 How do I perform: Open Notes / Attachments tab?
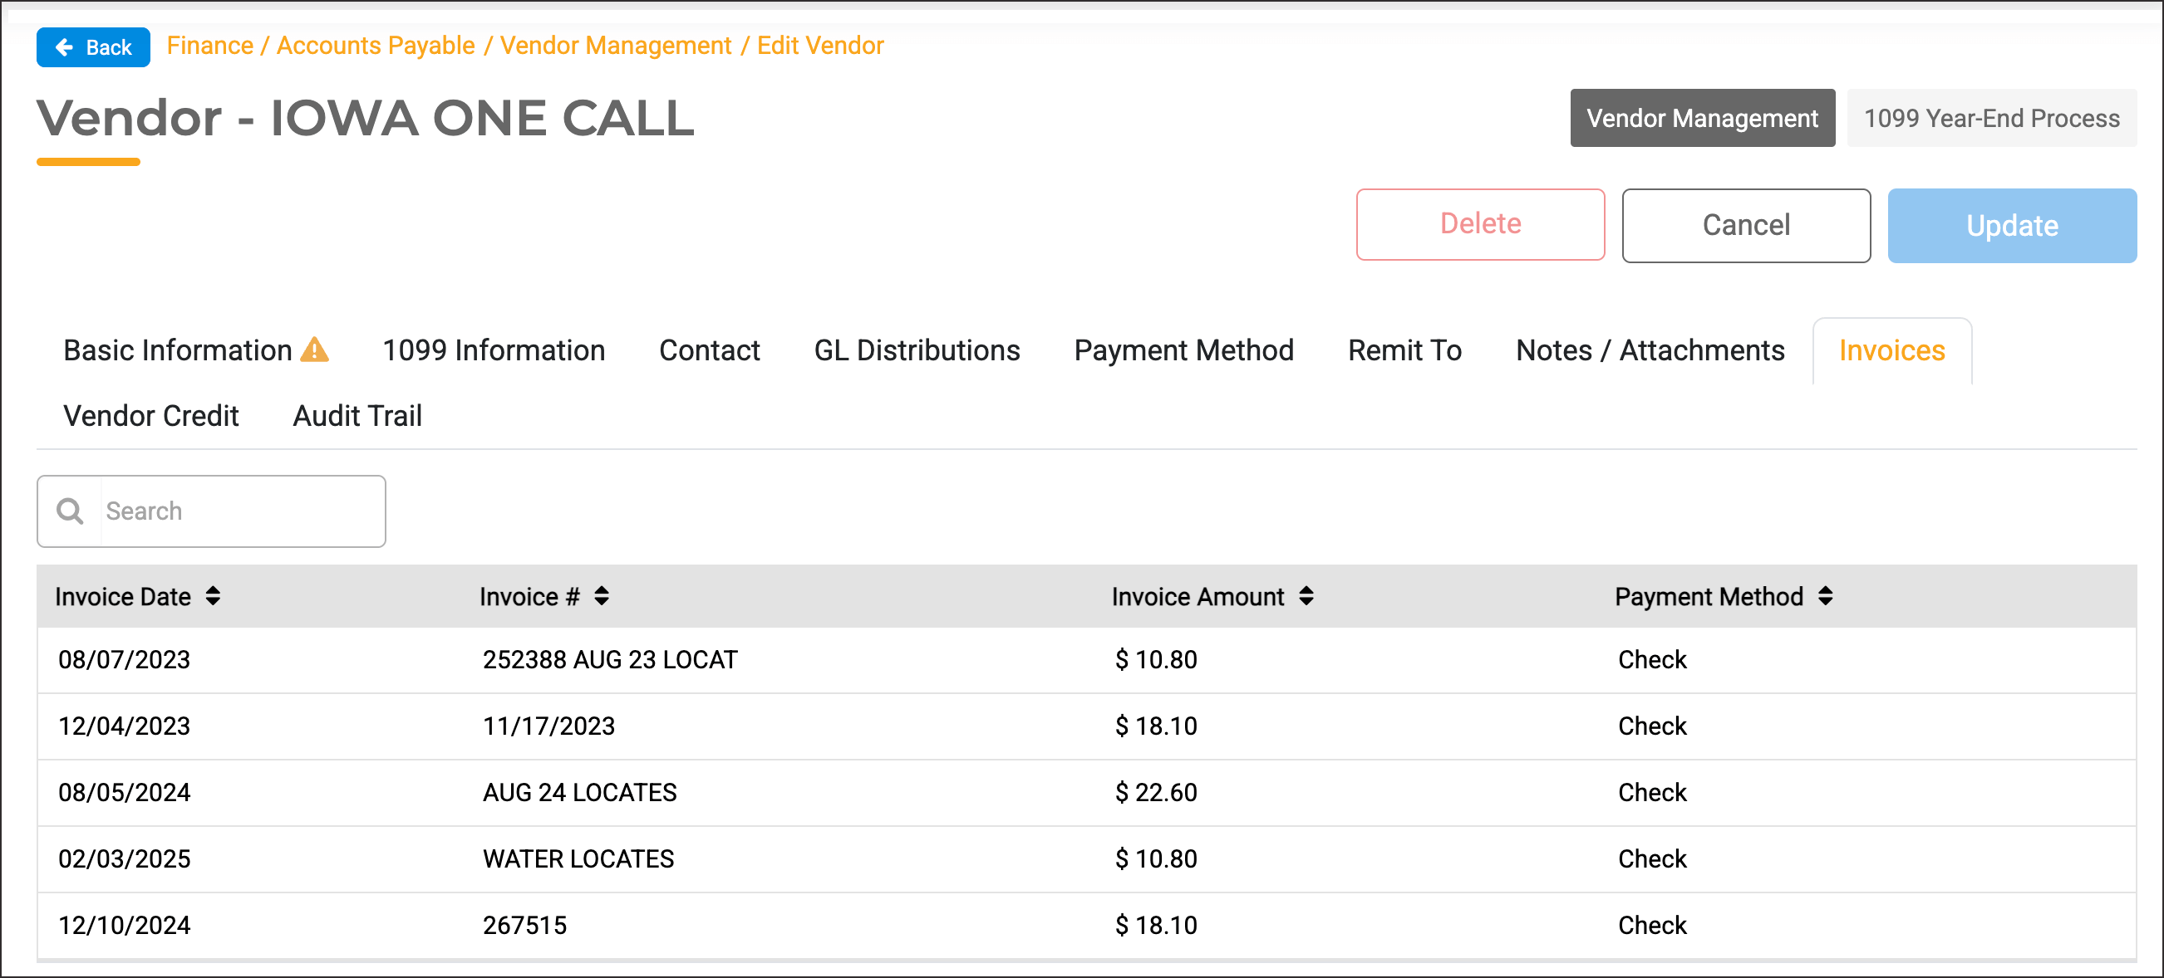tap(1650, 350)
